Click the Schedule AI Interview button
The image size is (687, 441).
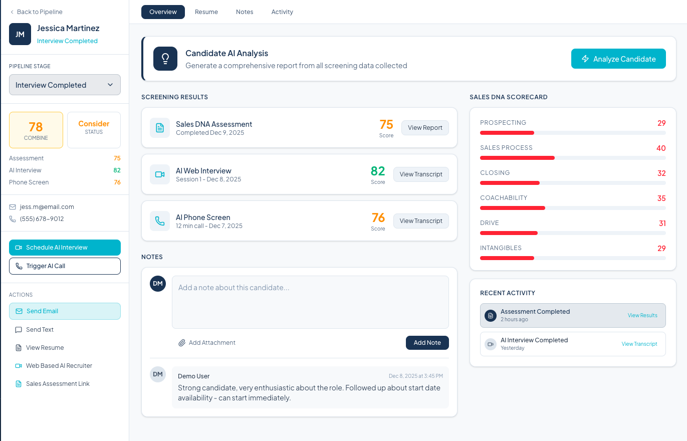pos(65,247)
